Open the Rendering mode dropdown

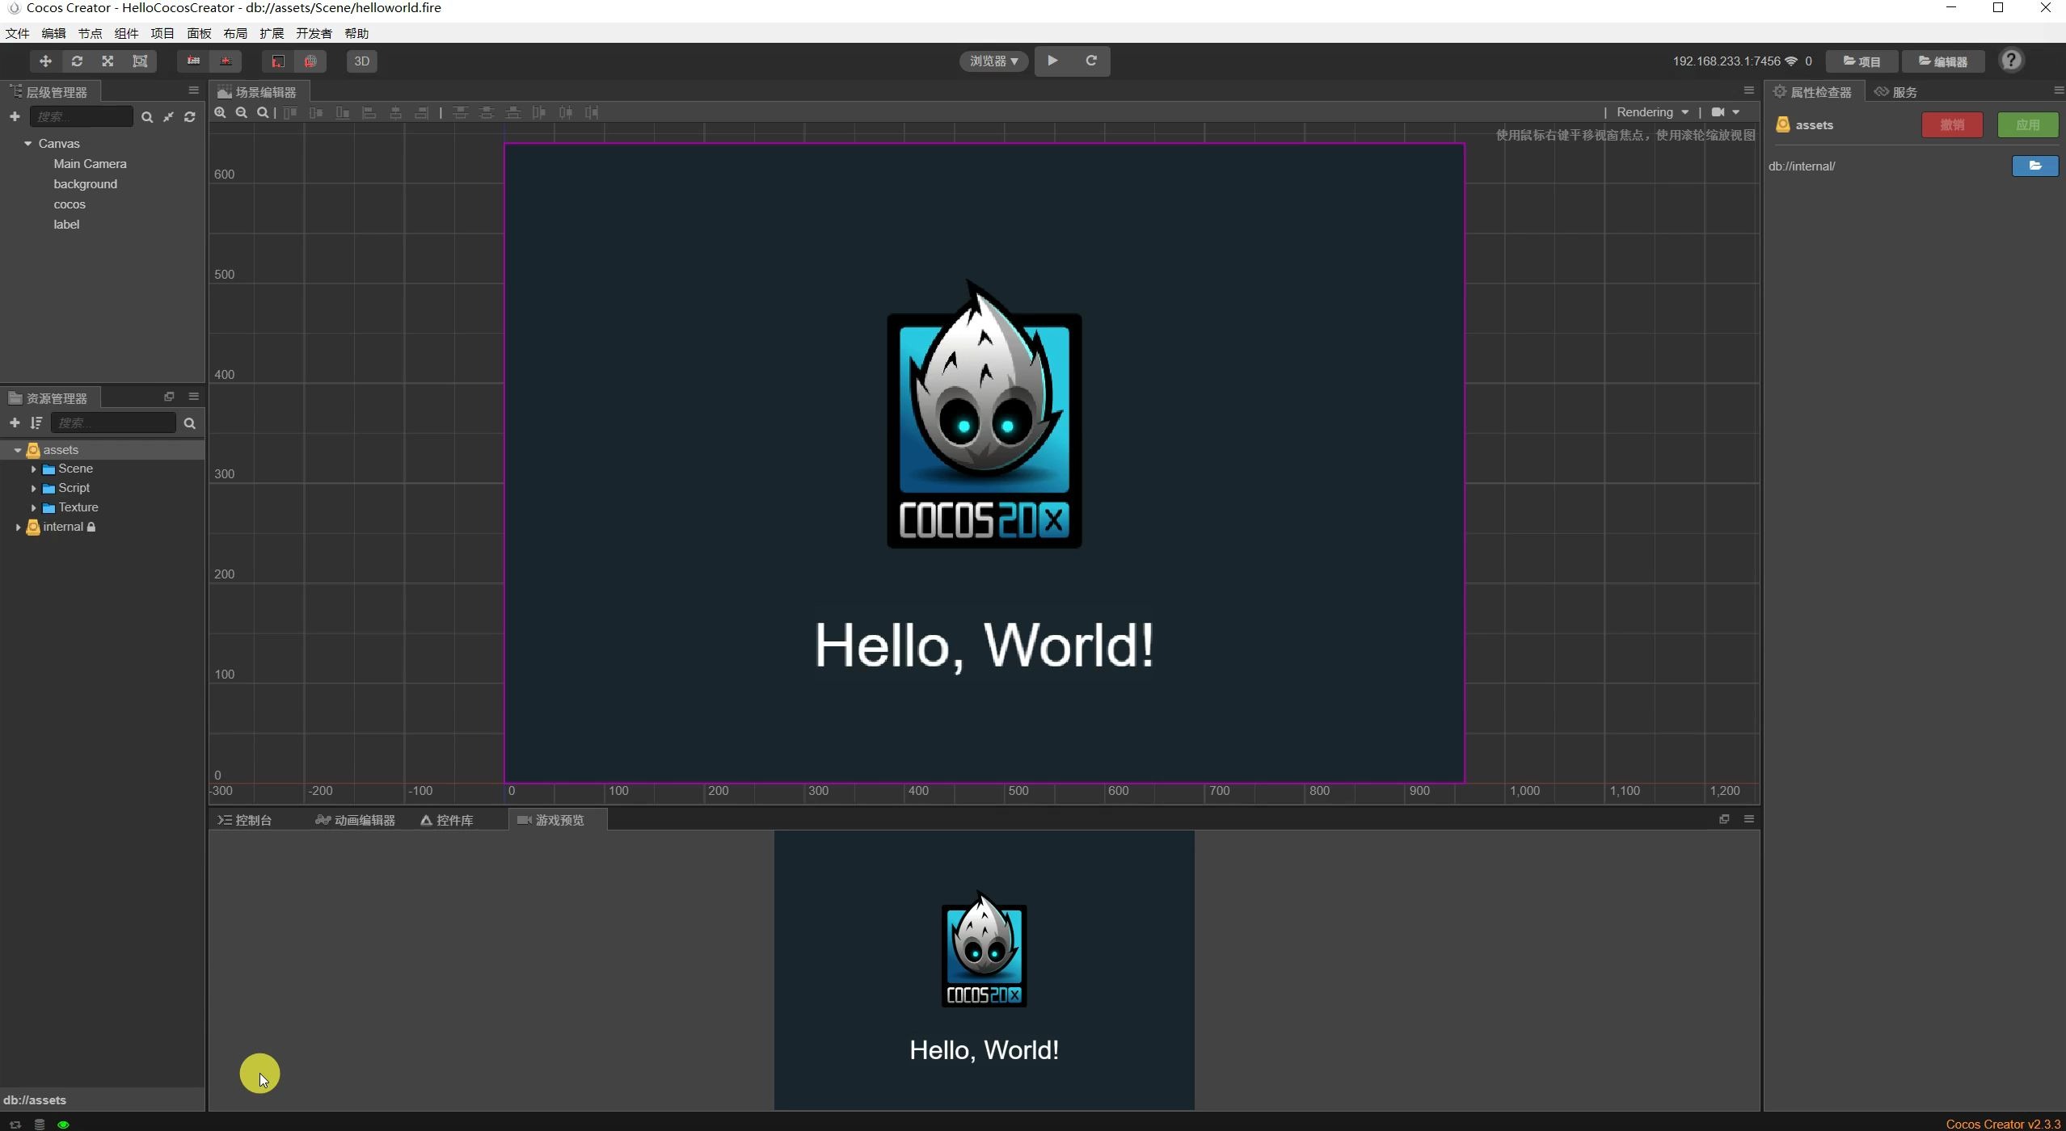[x=1652, y=112]
